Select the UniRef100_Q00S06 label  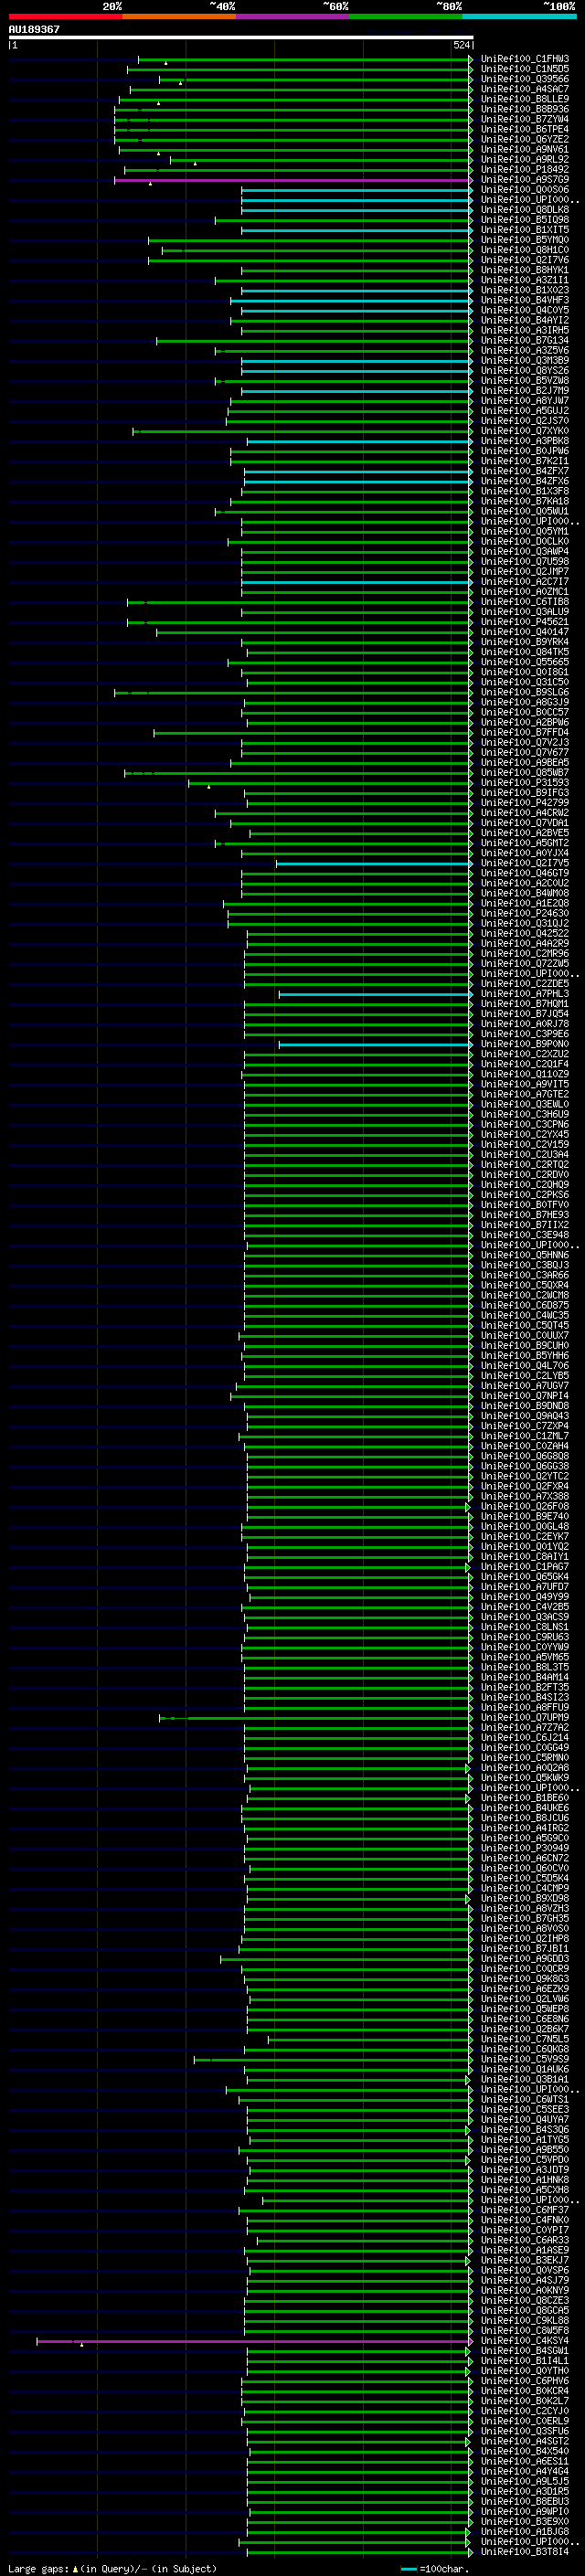point(525,190)
